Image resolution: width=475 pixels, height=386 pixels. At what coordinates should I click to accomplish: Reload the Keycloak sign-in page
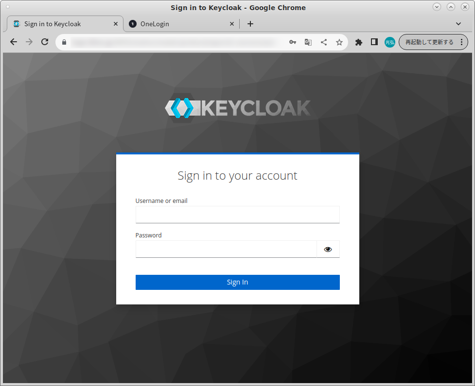point(45,42)
